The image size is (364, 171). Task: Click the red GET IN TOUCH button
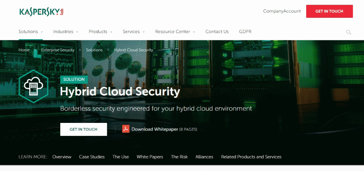tap(329, 11)
